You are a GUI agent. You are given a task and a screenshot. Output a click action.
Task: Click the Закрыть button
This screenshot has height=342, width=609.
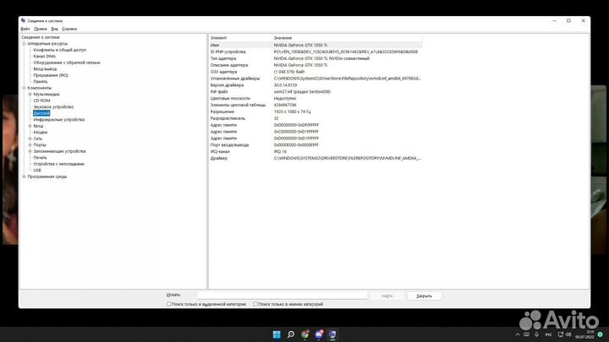(424, 296)
